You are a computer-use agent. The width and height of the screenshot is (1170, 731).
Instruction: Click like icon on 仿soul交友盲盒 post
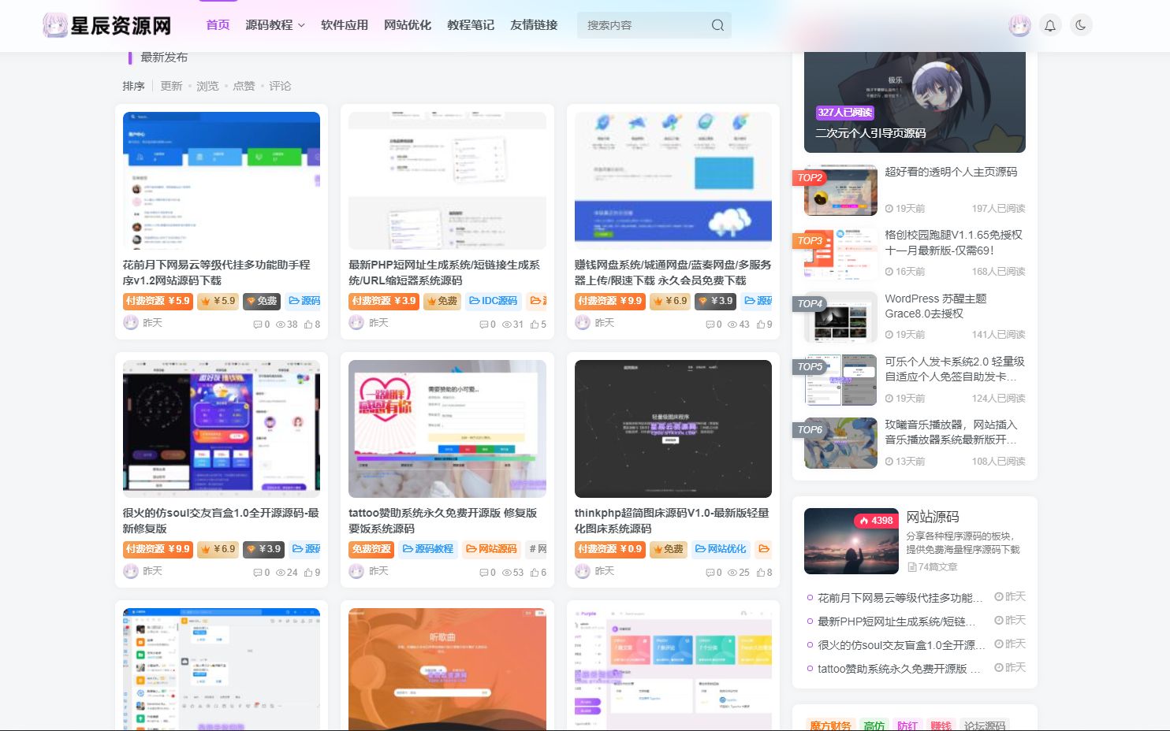click(x=308, y=573)
